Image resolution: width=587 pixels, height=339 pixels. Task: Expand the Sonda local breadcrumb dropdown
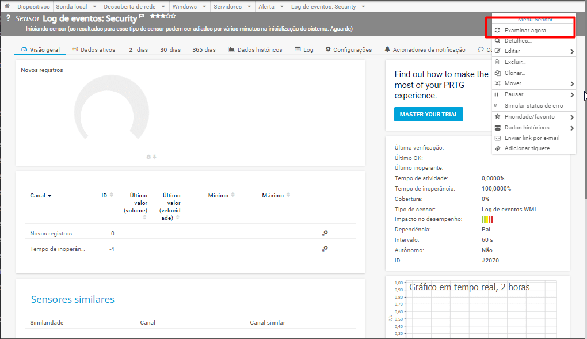pos(94,7)
